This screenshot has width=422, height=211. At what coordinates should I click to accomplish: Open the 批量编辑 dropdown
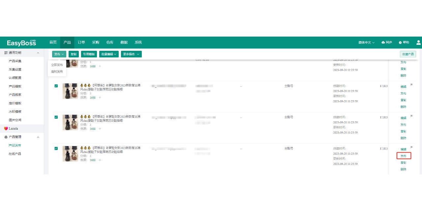(109, 54)
